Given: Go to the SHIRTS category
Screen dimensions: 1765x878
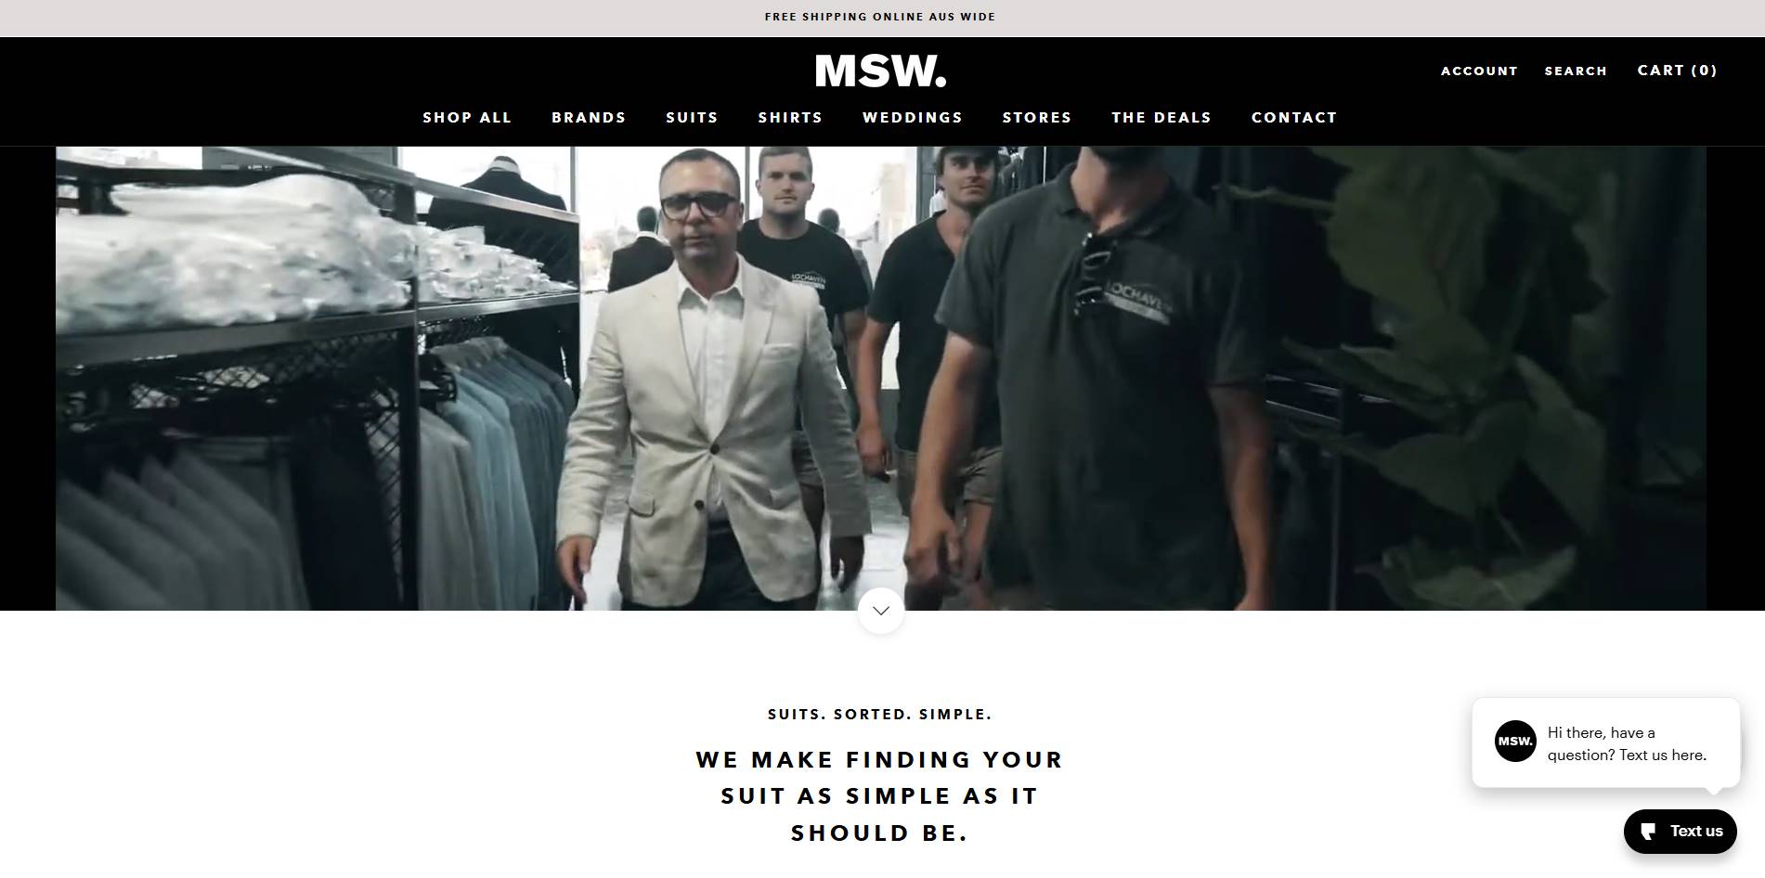Looking at the screenshot, I should coord(790,118).
